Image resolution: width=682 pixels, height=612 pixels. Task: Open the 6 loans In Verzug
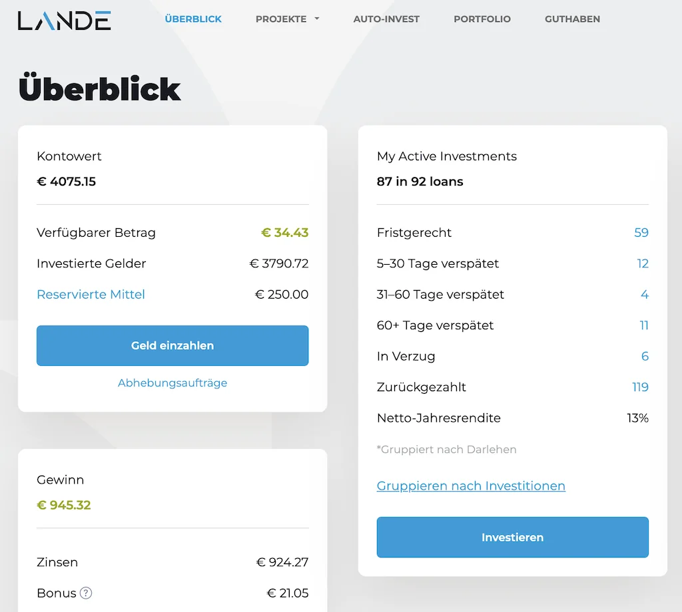(644, 357)
